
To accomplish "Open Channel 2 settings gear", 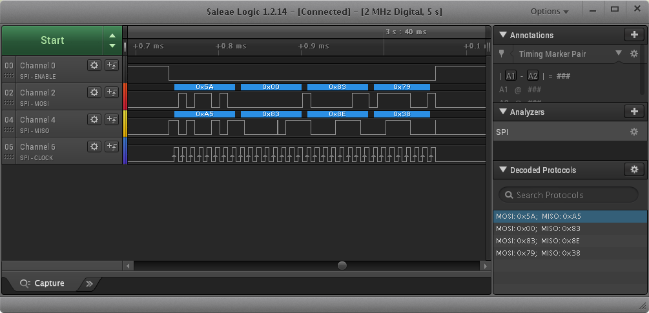I will pos(94,92).
